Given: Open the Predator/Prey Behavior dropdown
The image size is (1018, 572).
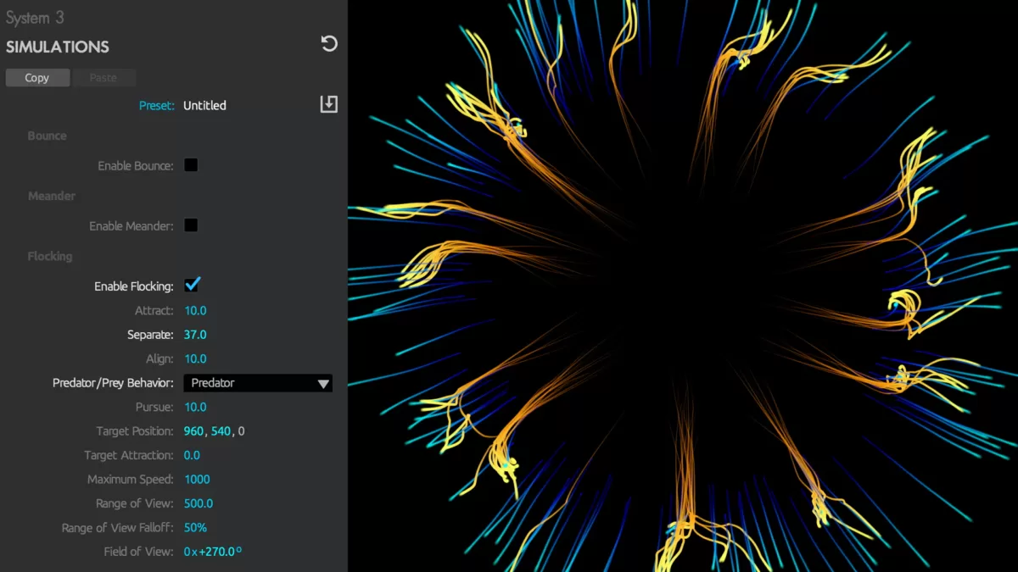Looking at the screenshot, I should tap(258, 383).
